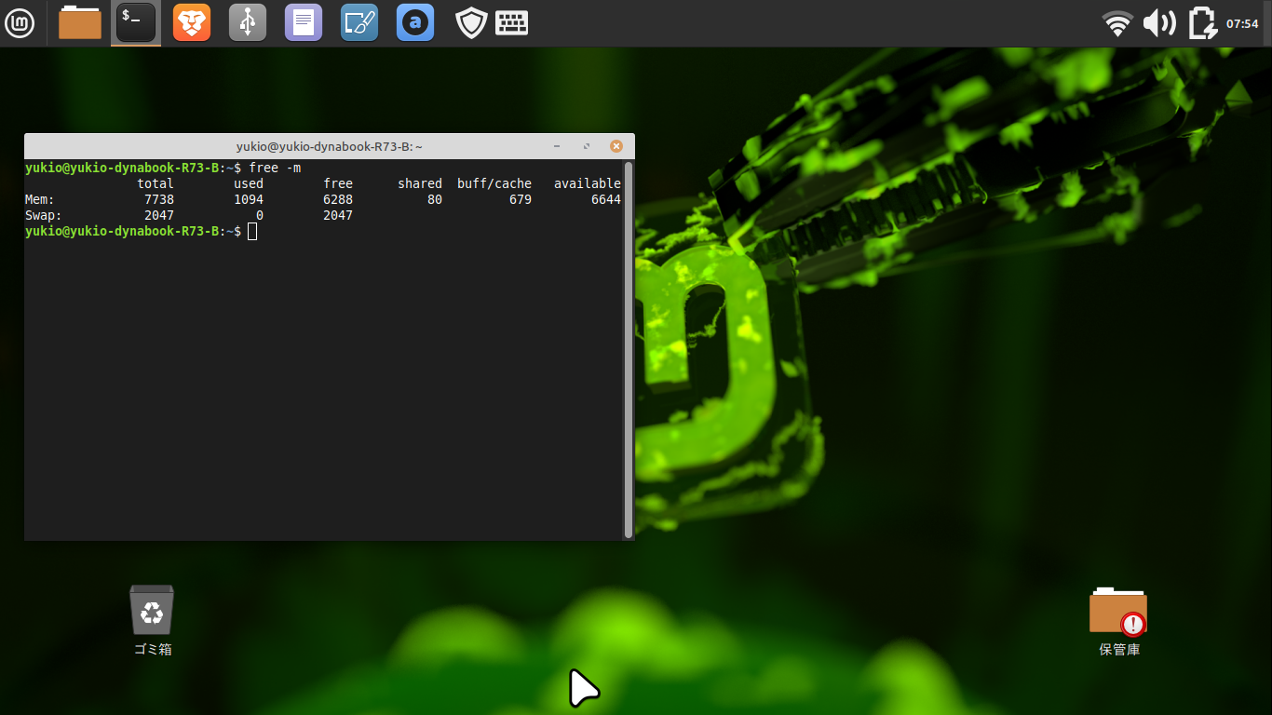Click the used memory value 1094
This screenshot has width=1272, height=715.
tap(249, 199)
